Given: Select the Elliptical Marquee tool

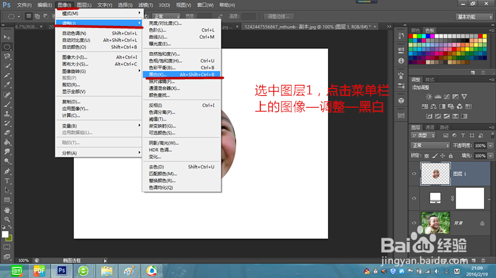Looking at the screenshot, I should 7,47.
